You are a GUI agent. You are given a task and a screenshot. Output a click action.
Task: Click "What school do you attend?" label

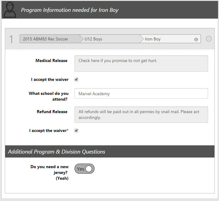tap(48, 96)
